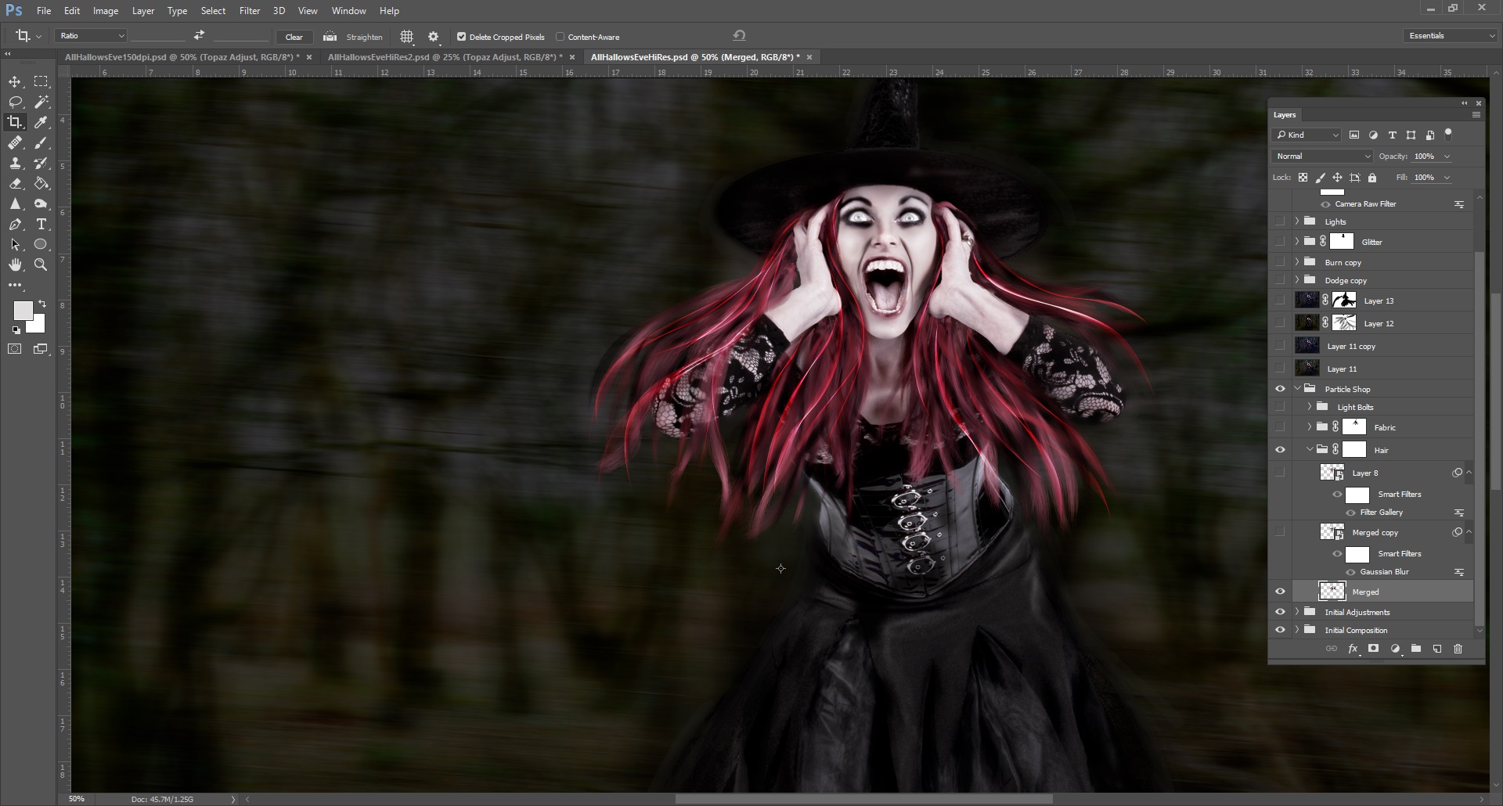Choose the Zoom tool
Viewport: 1503px width, 806px height.
pyautogui.click(x=41, y=264)
